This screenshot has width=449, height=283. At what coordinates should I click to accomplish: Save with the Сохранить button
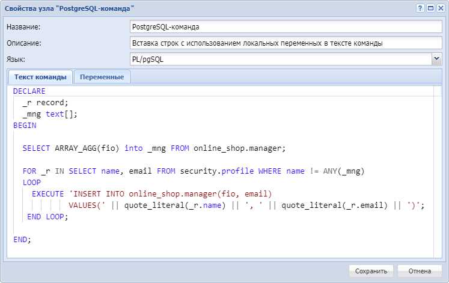click(x=371, y=271)
